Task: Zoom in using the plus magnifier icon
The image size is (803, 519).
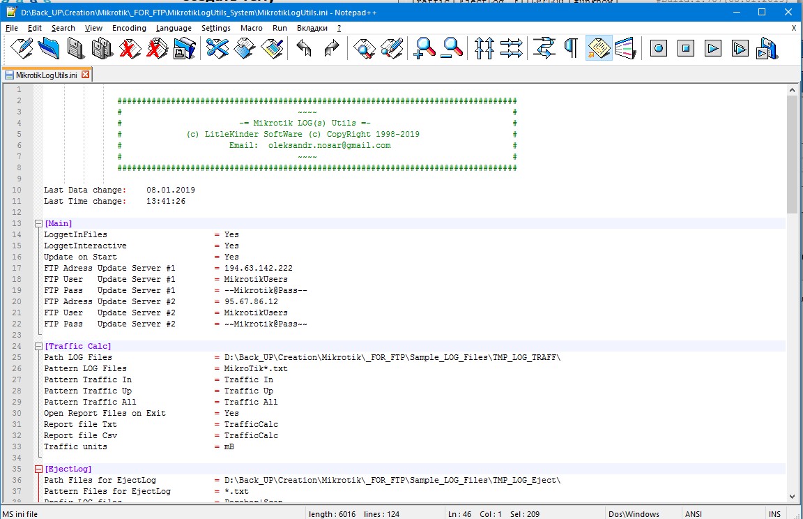Action: coord(425,49)
